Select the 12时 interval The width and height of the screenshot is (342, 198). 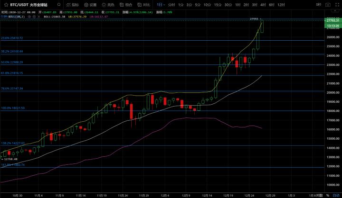click(x=281, y=5)
